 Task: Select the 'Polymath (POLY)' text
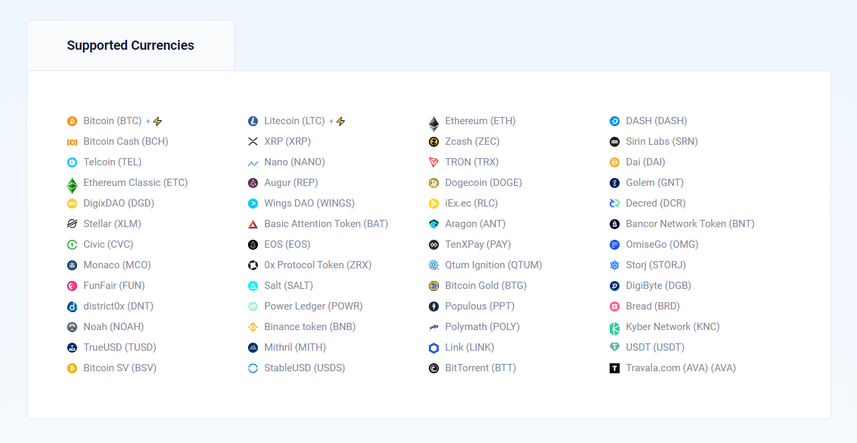coord(482,327)
